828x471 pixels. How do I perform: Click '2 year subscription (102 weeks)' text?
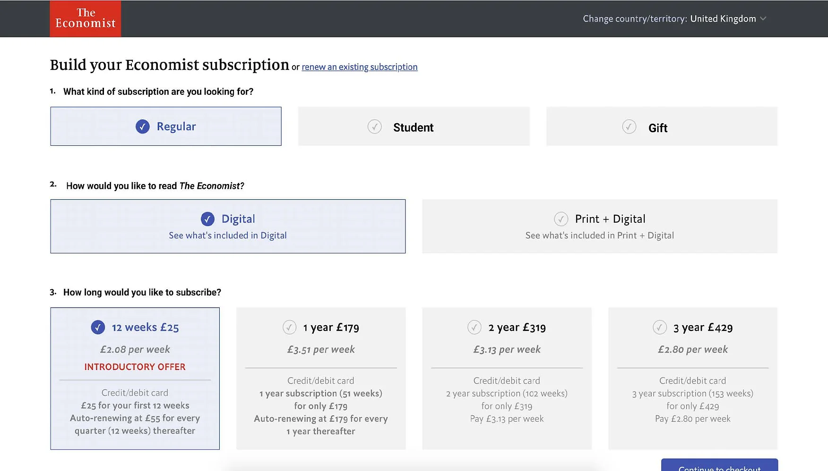click(507, 394)
